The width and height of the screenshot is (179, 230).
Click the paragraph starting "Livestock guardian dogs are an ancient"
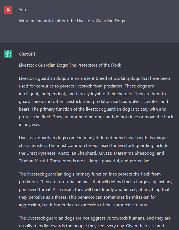tap(96, 101)
